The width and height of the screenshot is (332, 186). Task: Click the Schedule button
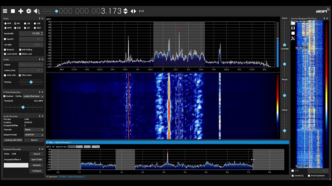(37, 165)
